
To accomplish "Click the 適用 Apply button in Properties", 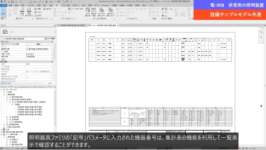I will click(x=49, y=83).
